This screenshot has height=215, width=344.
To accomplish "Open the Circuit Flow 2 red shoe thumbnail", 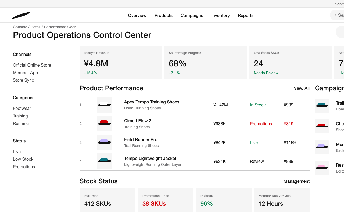I will [105, 124].
